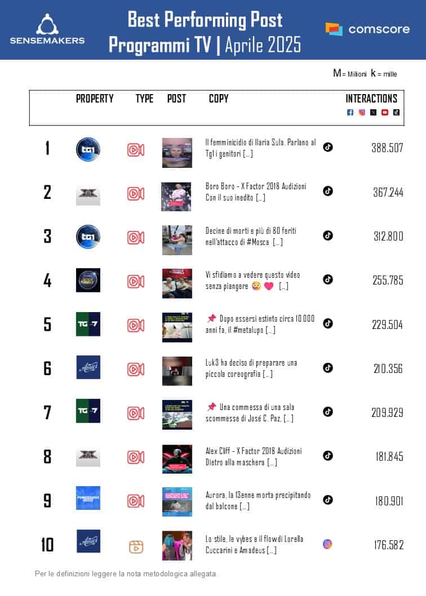This screenshot has width=426, height=596.
Task: Click the Facebook icon under INTERACTIONS header
Action: 350,113
